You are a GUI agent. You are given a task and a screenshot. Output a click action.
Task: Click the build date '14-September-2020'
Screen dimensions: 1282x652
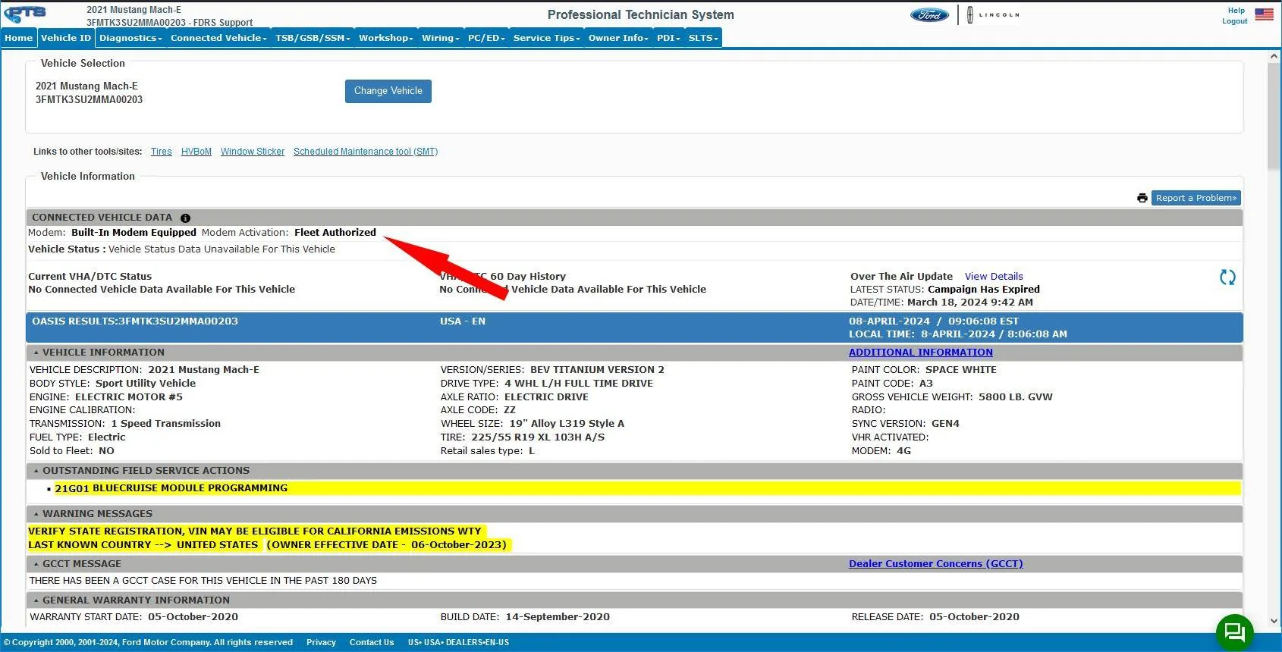558,617
